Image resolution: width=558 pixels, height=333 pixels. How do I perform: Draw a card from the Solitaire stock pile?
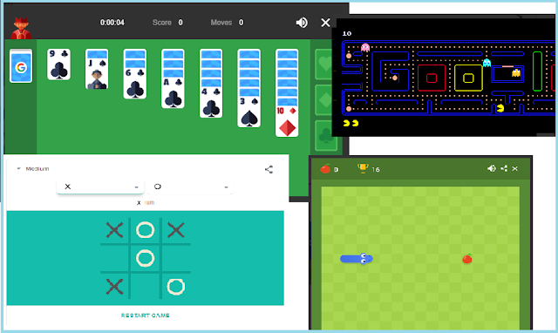(x=21, y=66)
